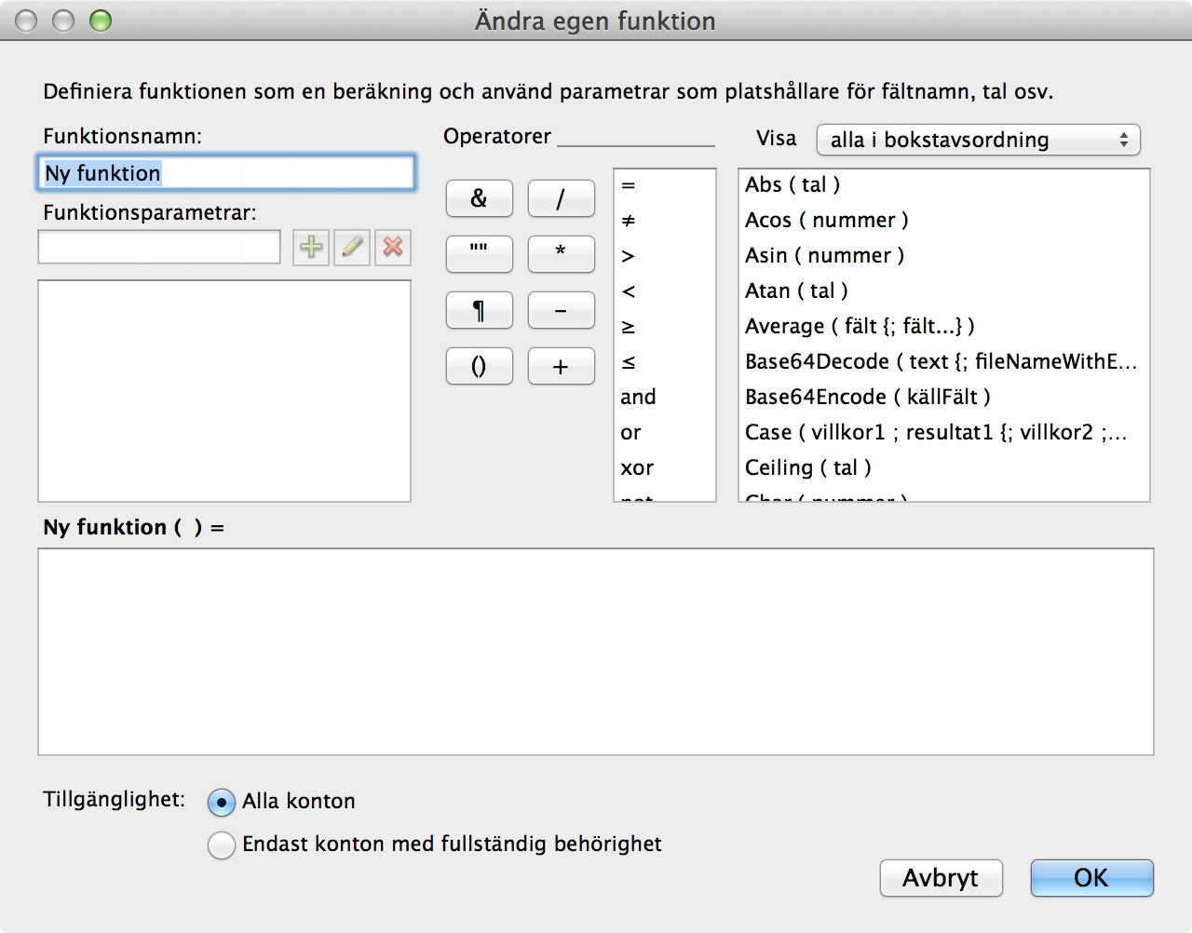Viewport: 1192px width, 933px height.
Task: Select function Abs ( tal )
Action: coord(943,185)
